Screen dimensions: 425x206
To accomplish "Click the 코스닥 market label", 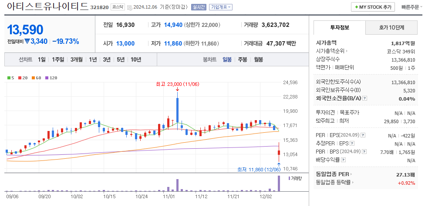I will 118,7.
